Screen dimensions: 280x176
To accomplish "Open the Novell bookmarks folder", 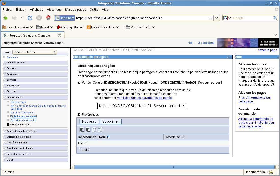I will tap(45, 27).
